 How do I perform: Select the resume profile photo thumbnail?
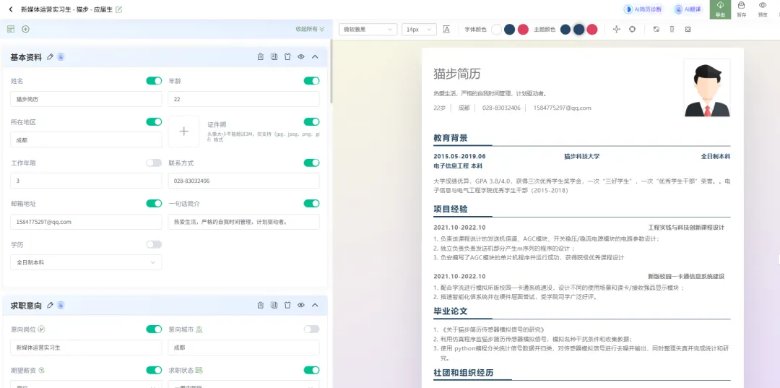707,88
